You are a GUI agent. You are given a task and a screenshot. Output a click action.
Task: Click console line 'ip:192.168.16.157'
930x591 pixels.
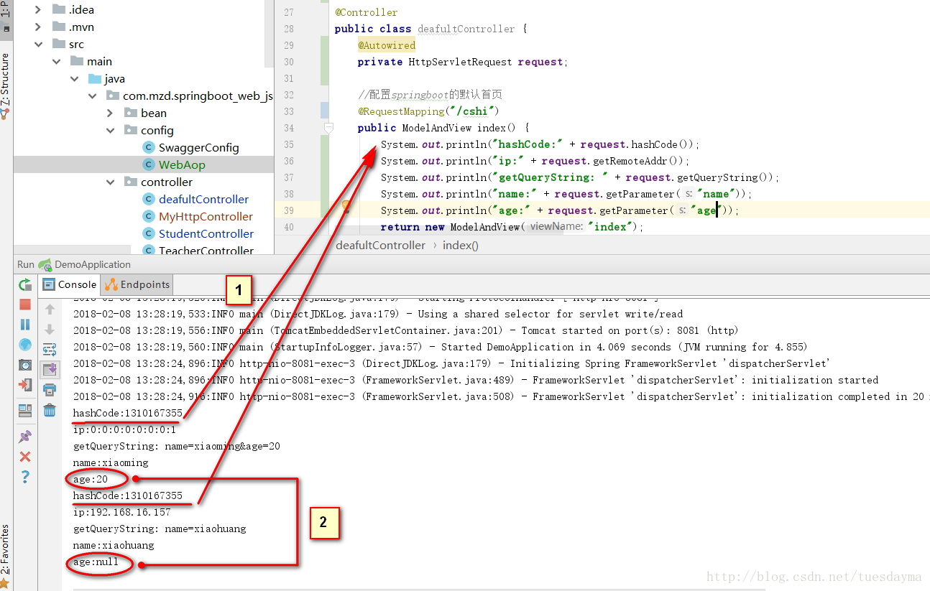[121, 512]
